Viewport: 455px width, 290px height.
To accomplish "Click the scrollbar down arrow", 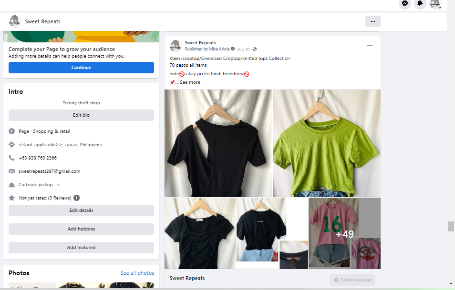I will pyautogui.click(x=451, y=284).
